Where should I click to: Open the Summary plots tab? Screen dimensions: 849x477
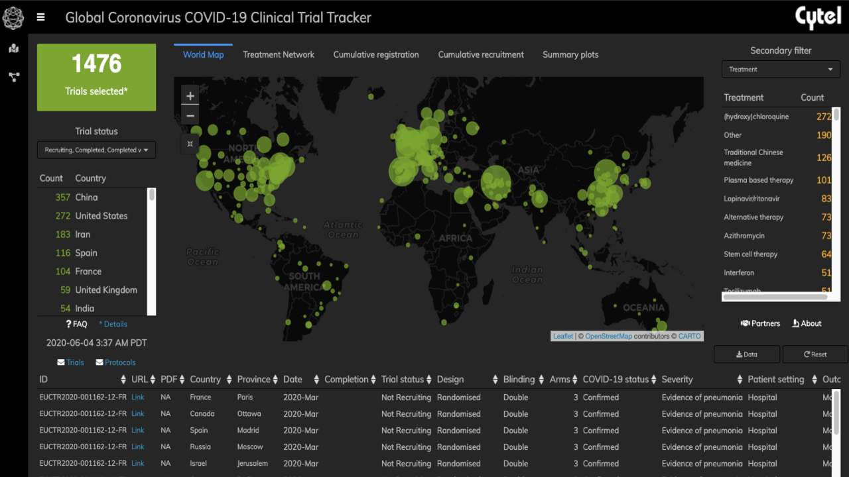pyautogui.click(x=570, y=55)
